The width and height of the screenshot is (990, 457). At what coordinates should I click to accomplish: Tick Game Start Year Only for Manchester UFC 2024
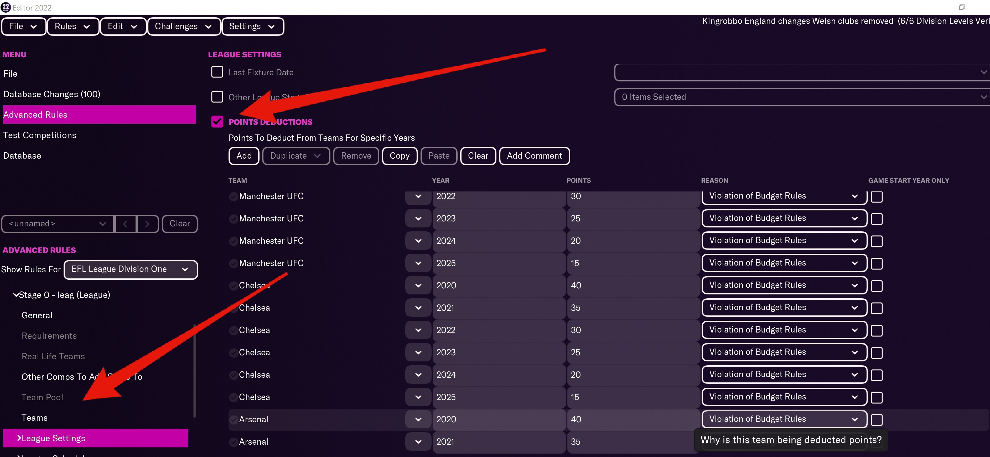coord(877,241)
